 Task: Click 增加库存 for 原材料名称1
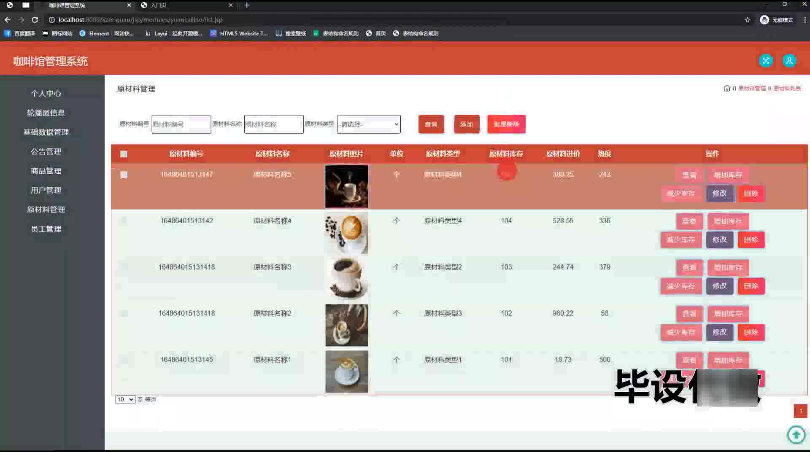728,360
